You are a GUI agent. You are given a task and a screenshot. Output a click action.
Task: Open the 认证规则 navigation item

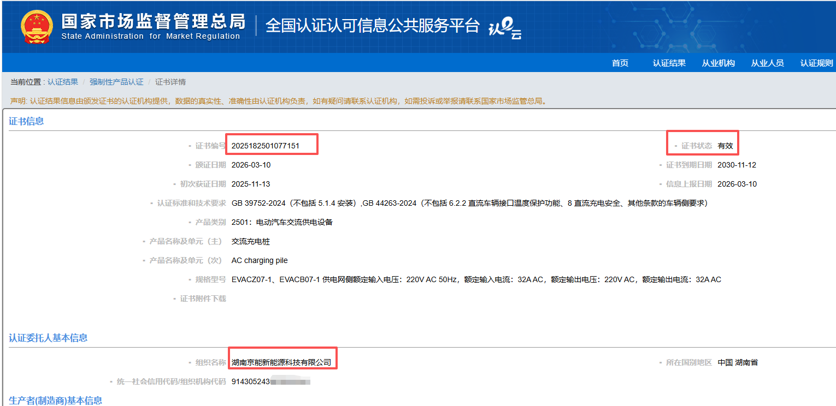coord(816,63)
